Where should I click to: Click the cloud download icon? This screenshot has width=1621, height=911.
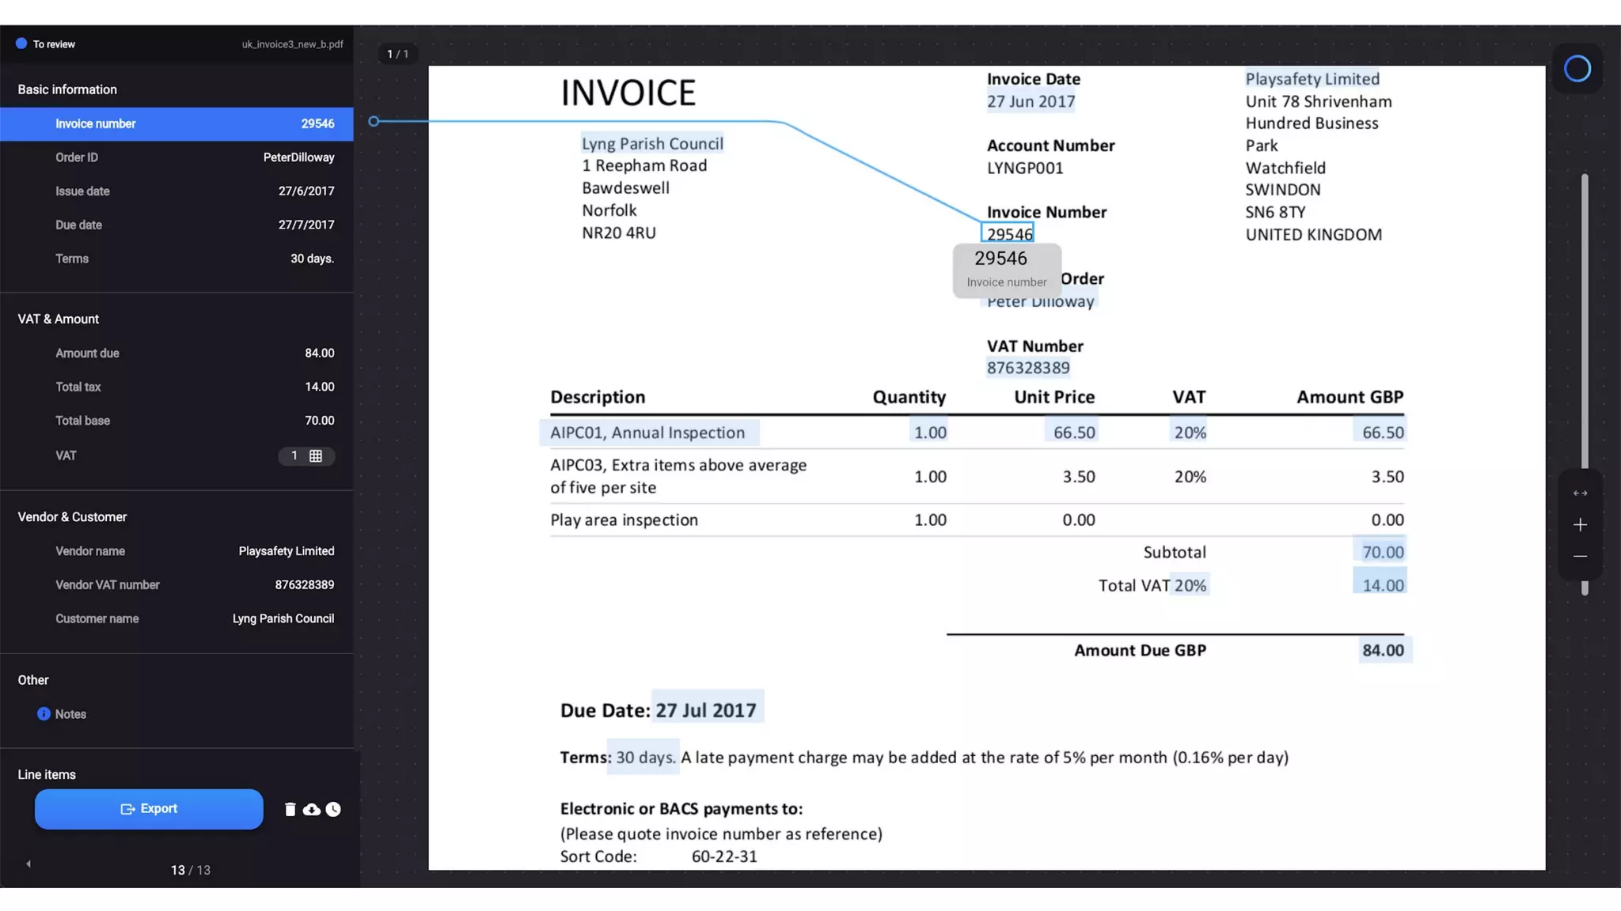click(312, 809)
